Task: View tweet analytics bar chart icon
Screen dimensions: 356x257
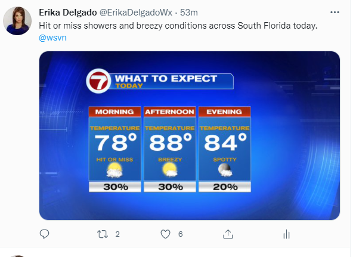Action: click(286, 234)
